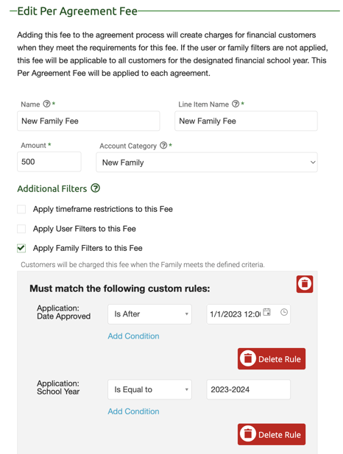343x454 pixels.
Task: Click help icon beside Line Item Name
Action: 236,104
